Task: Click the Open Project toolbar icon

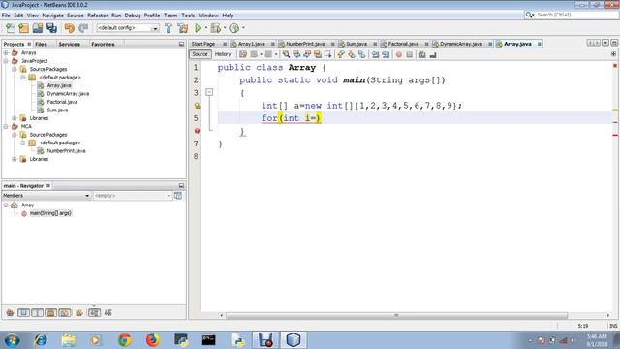Action: point(38,28)
